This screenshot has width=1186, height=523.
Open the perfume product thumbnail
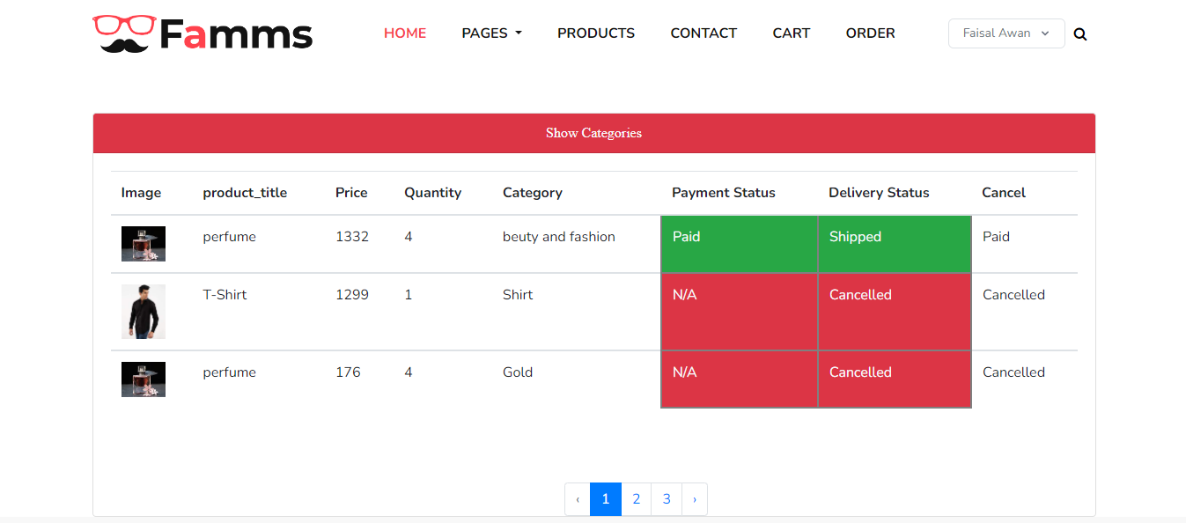click(143, 244)
